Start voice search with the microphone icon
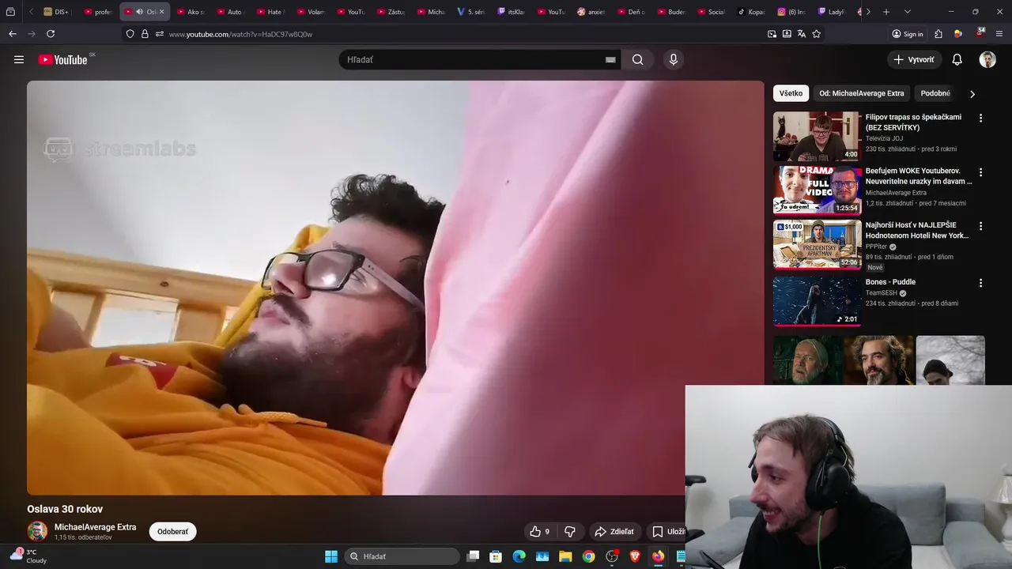This screenshot has height=569, width=1012. 673,59
